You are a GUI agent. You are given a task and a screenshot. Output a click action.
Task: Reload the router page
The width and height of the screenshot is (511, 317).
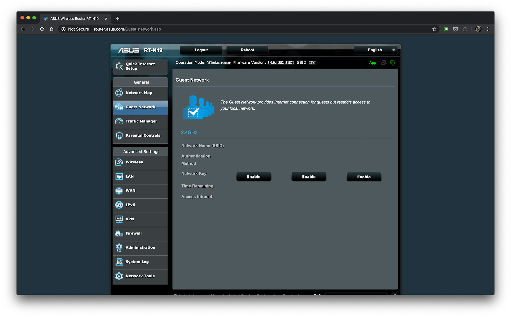pos(42,29)
